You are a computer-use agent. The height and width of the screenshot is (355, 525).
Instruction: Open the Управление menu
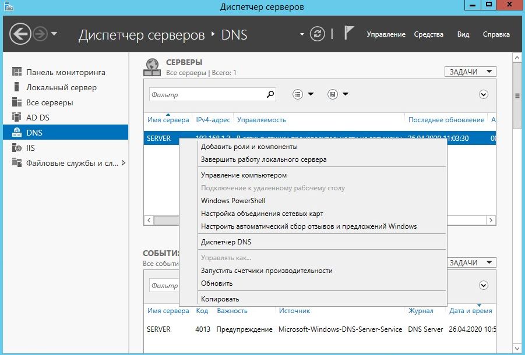click(386, 34)
